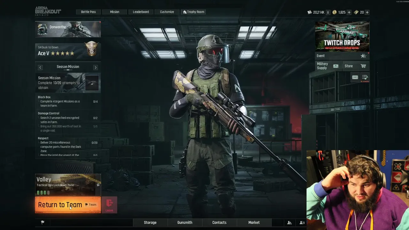409x230 pixels.
Task: Open the Mission tab
Action: (114, 12)
